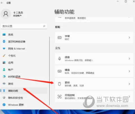Open the 键盘 settings card
This screenshot has height=114, width=135.
[94, 71]
